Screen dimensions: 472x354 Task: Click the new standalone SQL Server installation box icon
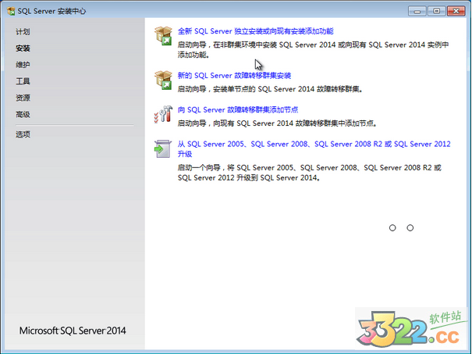pos(163,36)
